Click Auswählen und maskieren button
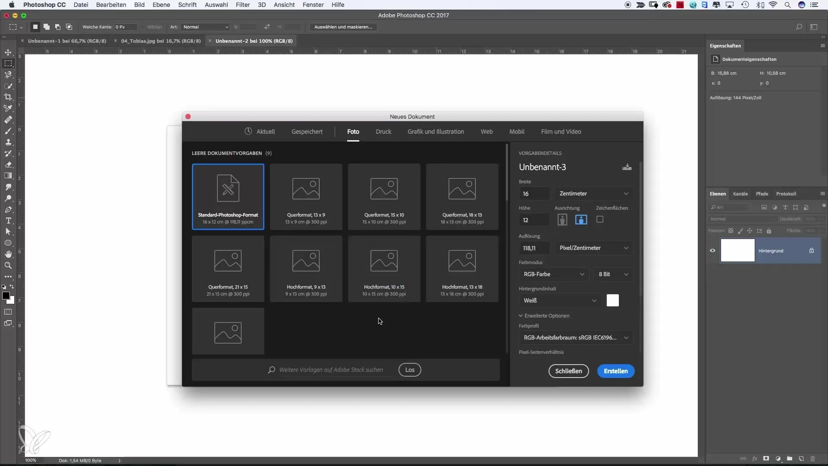 click(343, 27)
